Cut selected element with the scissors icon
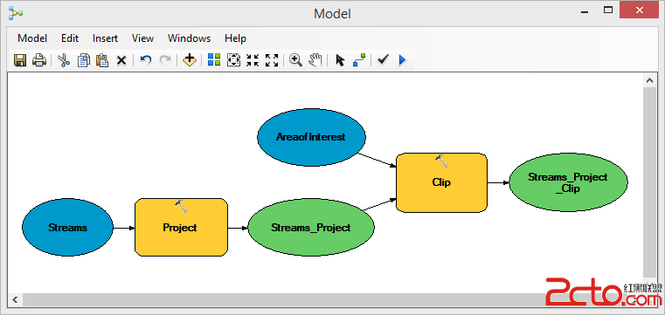Image resolution: width=665 pixels, height=315 pixels. point(64,60)
